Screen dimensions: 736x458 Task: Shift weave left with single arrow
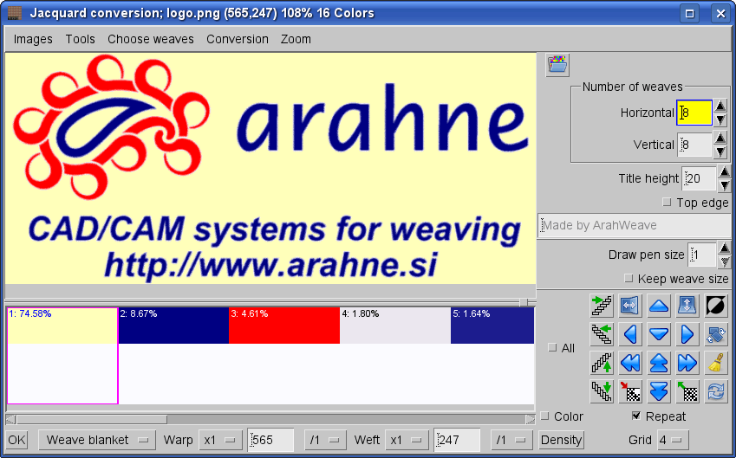630,335
